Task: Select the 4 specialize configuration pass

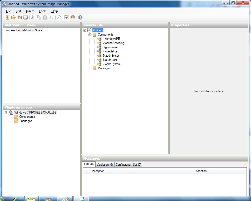Action: tap(110, 51)
